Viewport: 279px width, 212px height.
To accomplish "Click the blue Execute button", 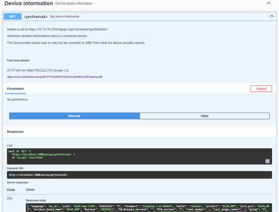I will click(74, 116).
